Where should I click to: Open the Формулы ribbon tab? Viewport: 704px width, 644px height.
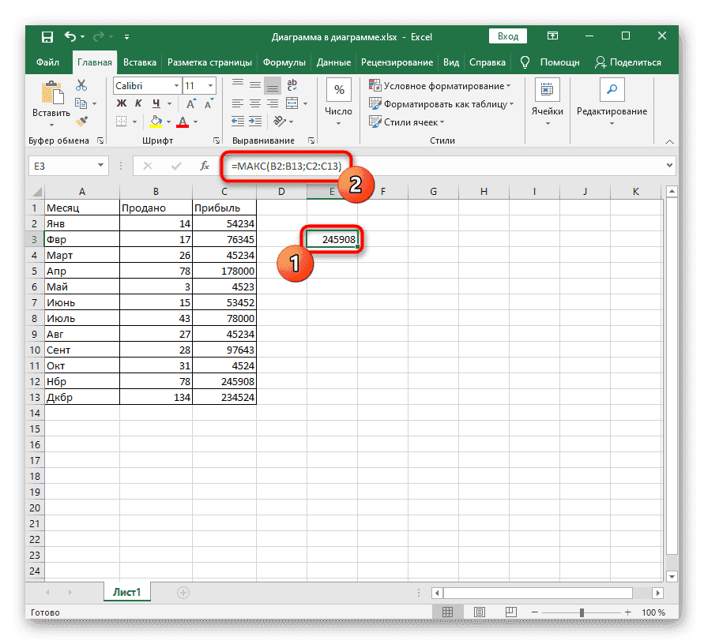pyautogui.click(x=284, y=62)
